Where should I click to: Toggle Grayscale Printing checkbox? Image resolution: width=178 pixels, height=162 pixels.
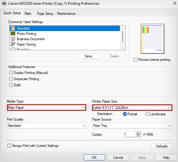pyautogui.click(x=11, y=79)
